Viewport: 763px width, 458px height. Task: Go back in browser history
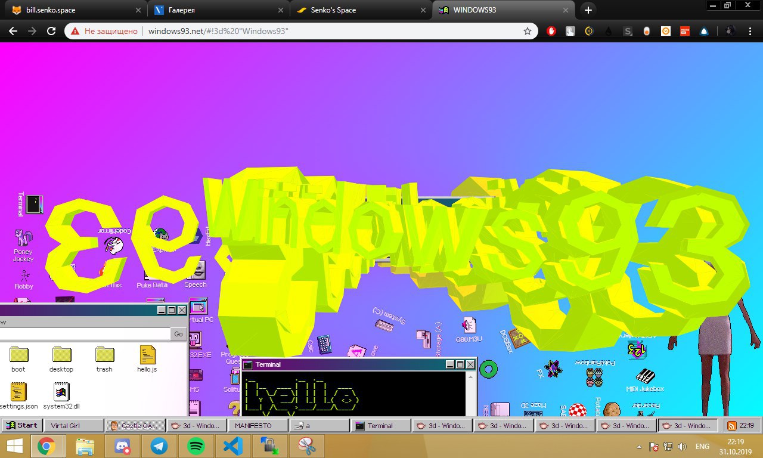tap(13, 31)
